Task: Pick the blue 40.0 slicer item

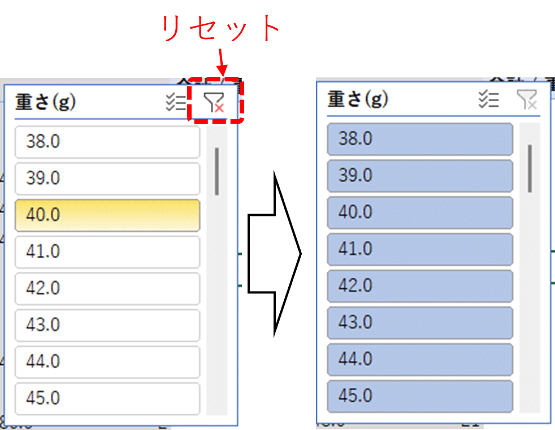Action: coord(420,212)
